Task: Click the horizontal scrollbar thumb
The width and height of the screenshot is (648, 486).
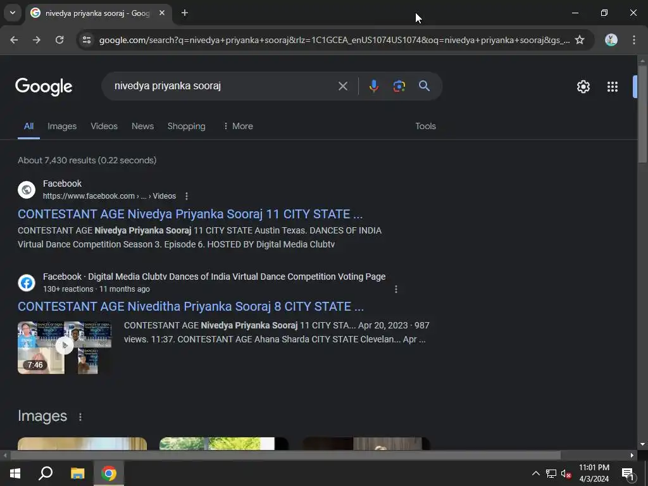Action: pyautogui.click(x=285, y=455)
